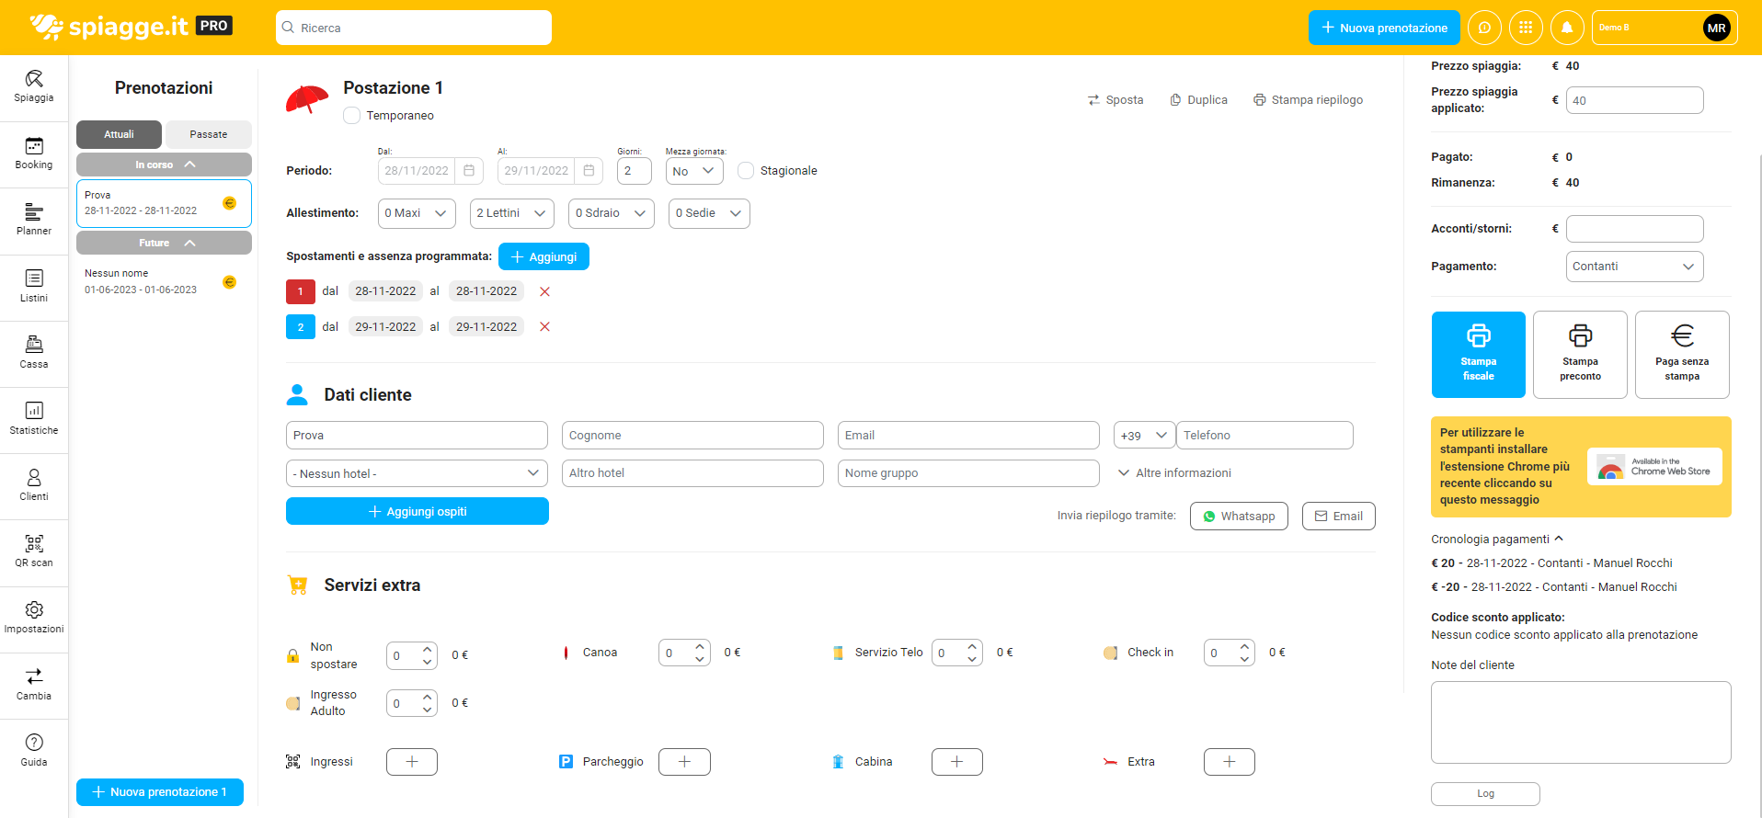This screenshot has width=1762, height=818.
Task: Click the notifications bell icon
Action: (x=1566, y=28)
